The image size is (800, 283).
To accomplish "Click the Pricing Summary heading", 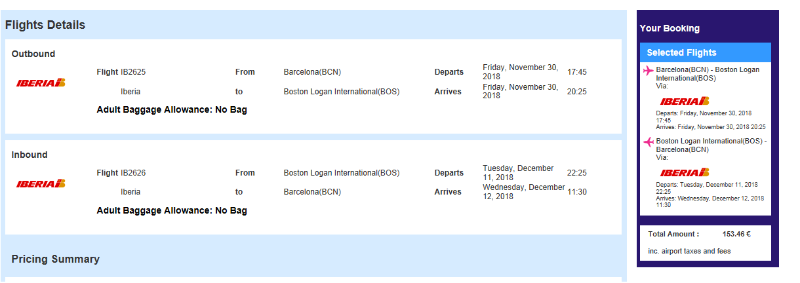I will pos(56,259).
